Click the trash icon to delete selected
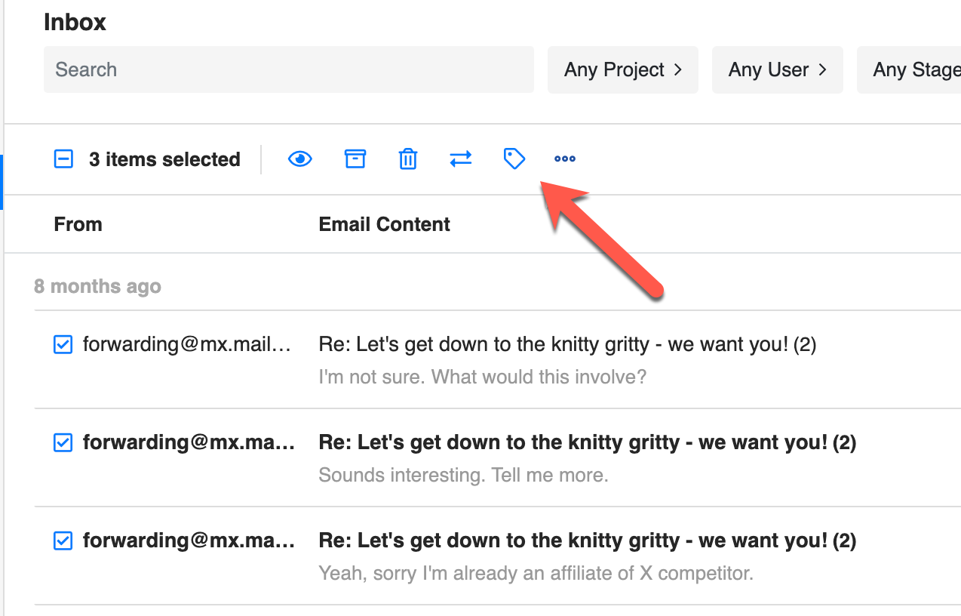Screen dimensions: 961x616 407,159
